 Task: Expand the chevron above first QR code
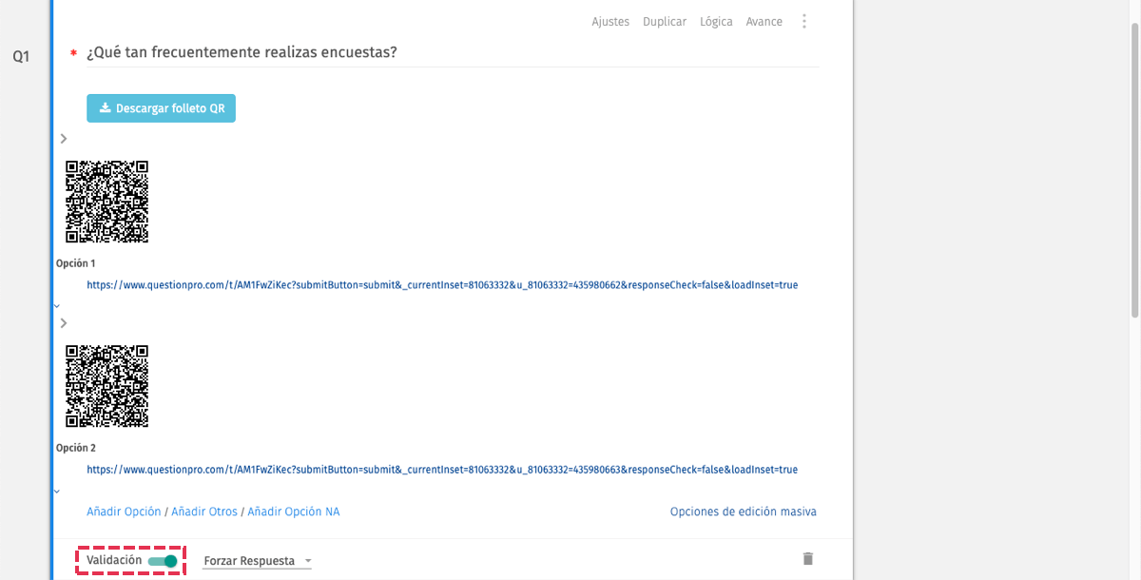(63, 139)
